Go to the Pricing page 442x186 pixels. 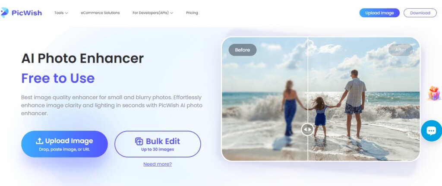coord(192,13)
